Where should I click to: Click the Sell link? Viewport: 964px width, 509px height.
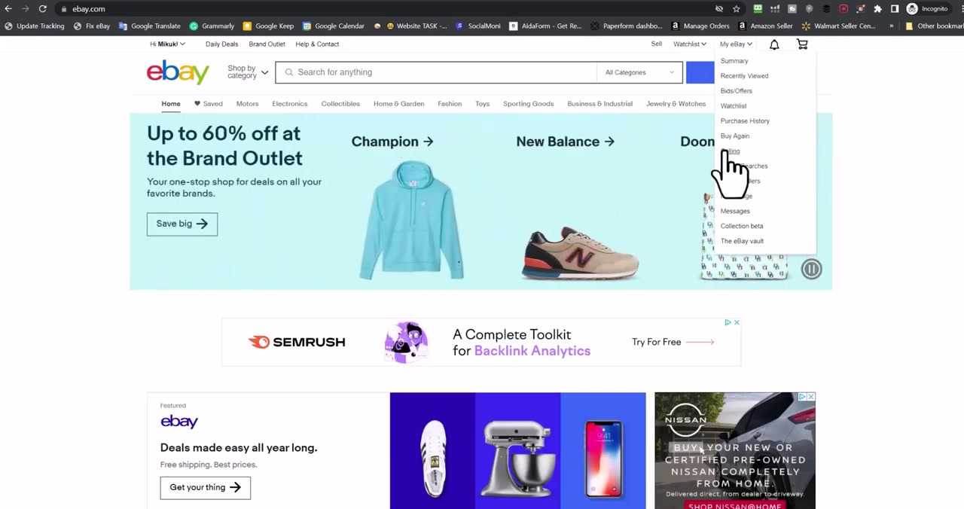click(657, 44)
